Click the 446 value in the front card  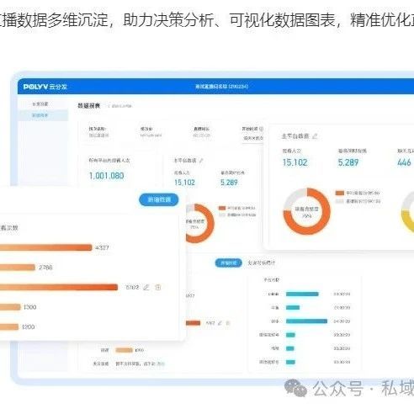pyautogui.click(x=404, y=162)
